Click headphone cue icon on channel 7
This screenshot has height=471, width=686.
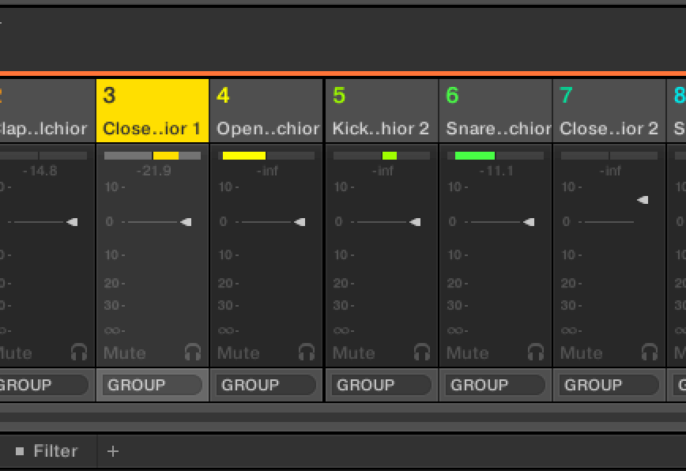[x=650, y=352]
